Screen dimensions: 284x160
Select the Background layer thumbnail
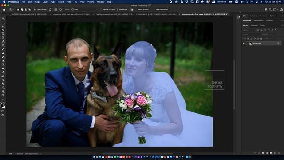pyautogui.click(x=249, y=44)
